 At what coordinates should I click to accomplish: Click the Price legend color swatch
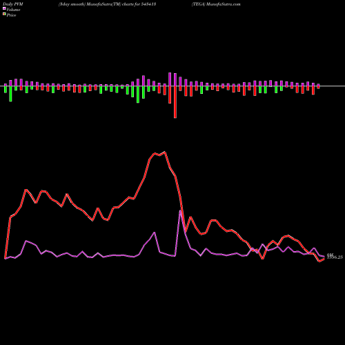pos(4,14)
